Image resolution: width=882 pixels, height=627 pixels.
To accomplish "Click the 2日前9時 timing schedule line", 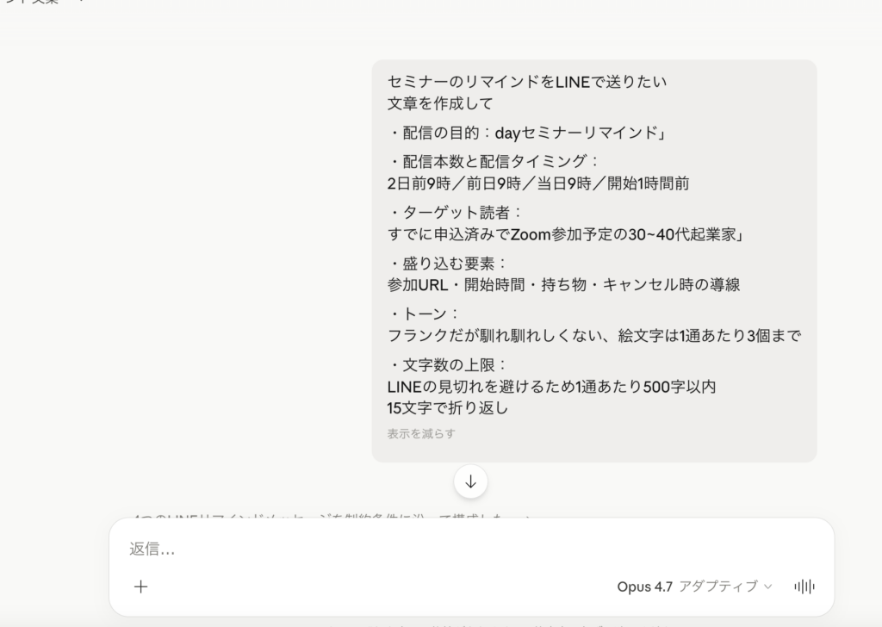I will click(x=538, y=183).
